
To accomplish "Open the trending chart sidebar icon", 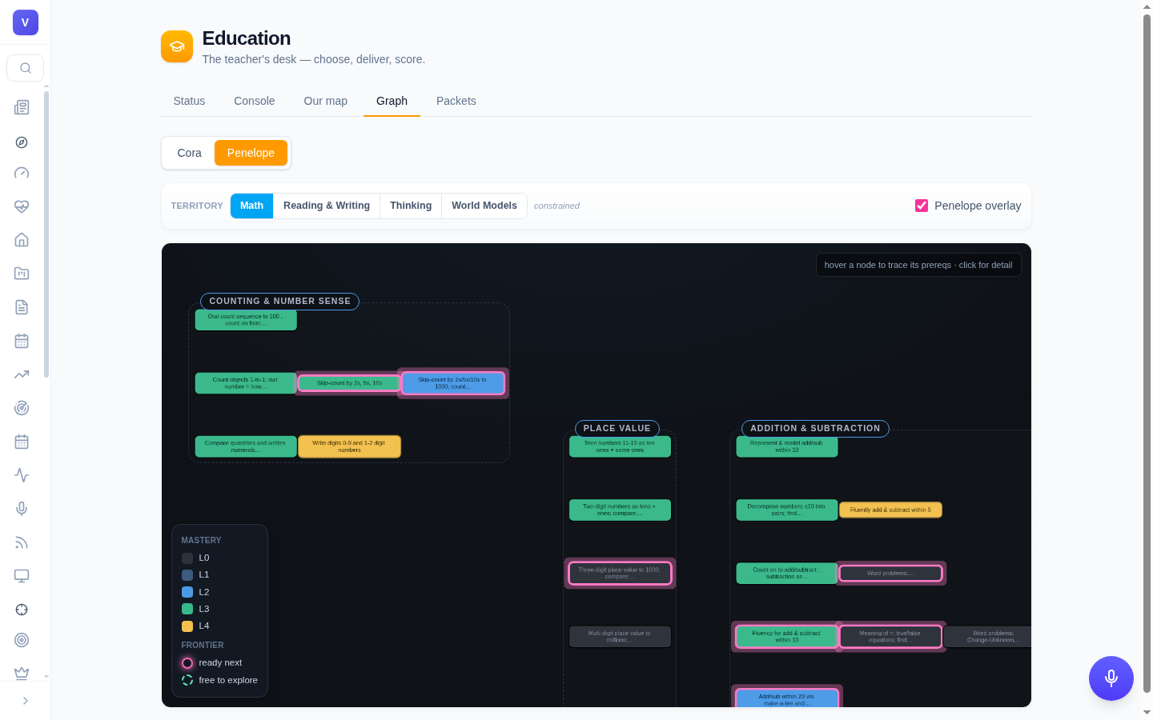I will (22, 374).
